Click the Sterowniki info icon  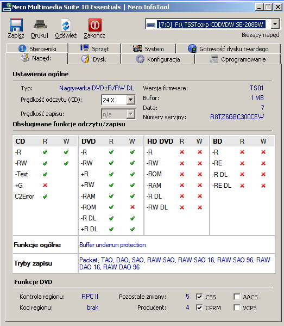tap(22, 48)
